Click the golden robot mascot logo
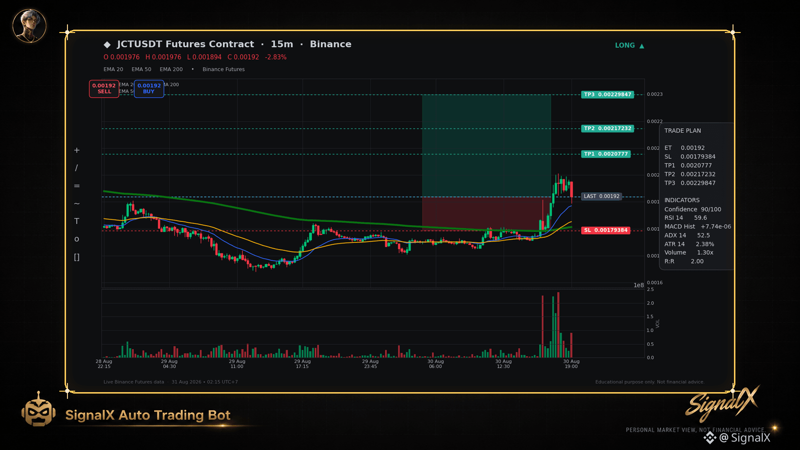800x450 pixels. point(38,409)
